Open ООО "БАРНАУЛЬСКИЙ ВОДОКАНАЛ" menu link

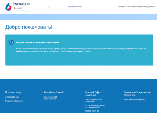[141, 7]
